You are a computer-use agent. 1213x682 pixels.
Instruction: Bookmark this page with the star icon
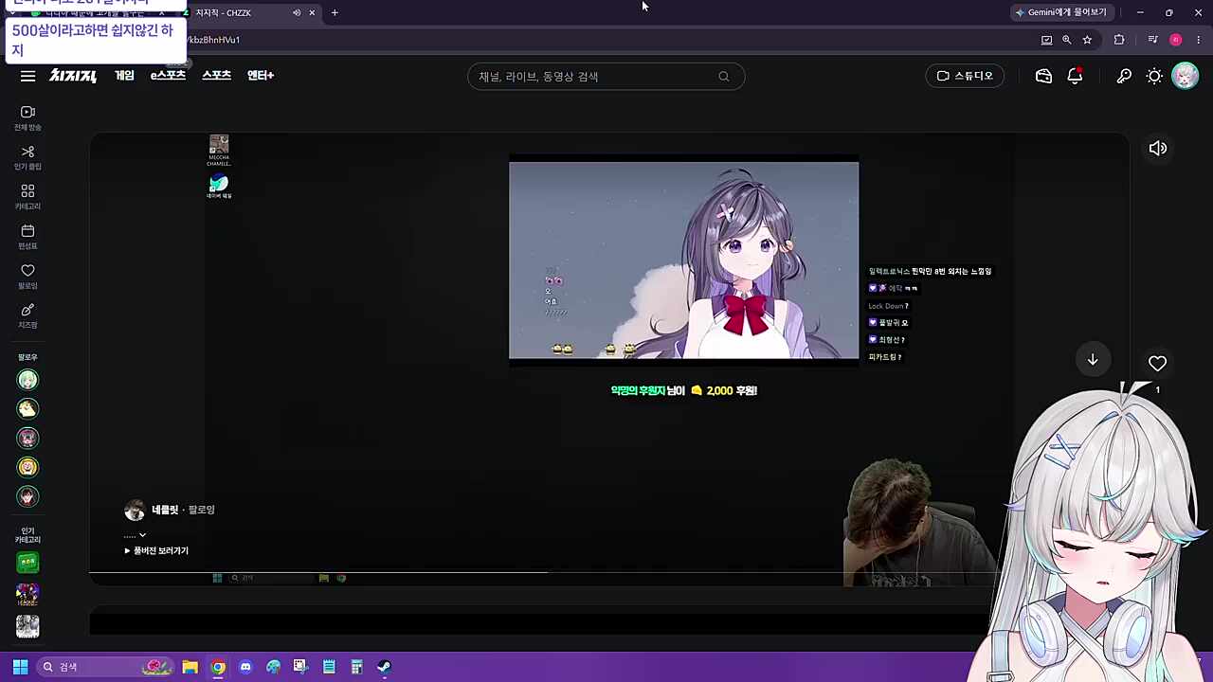click(1087, 40)
